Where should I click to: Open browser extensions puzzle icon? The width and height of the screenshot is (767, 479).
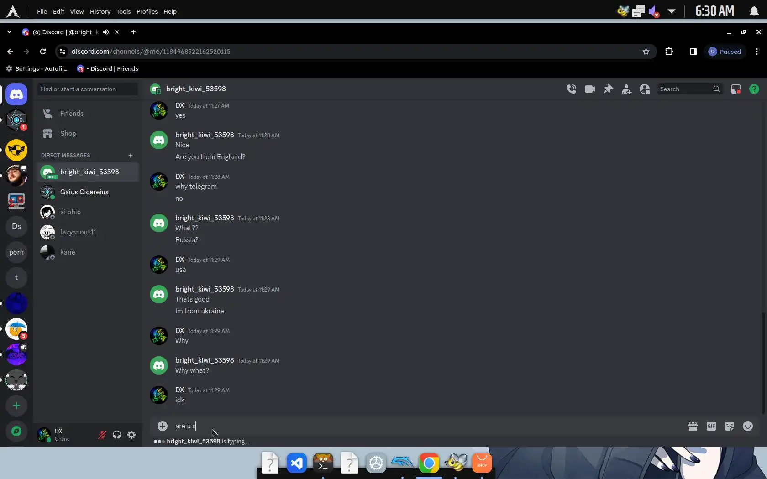669,52
